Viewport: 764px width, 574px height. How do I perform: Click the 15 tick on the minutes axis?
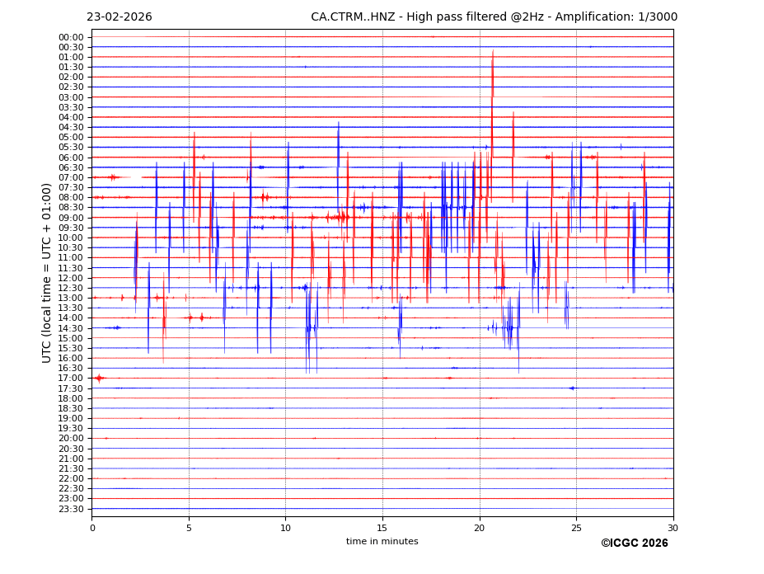[x=382, y=528]
